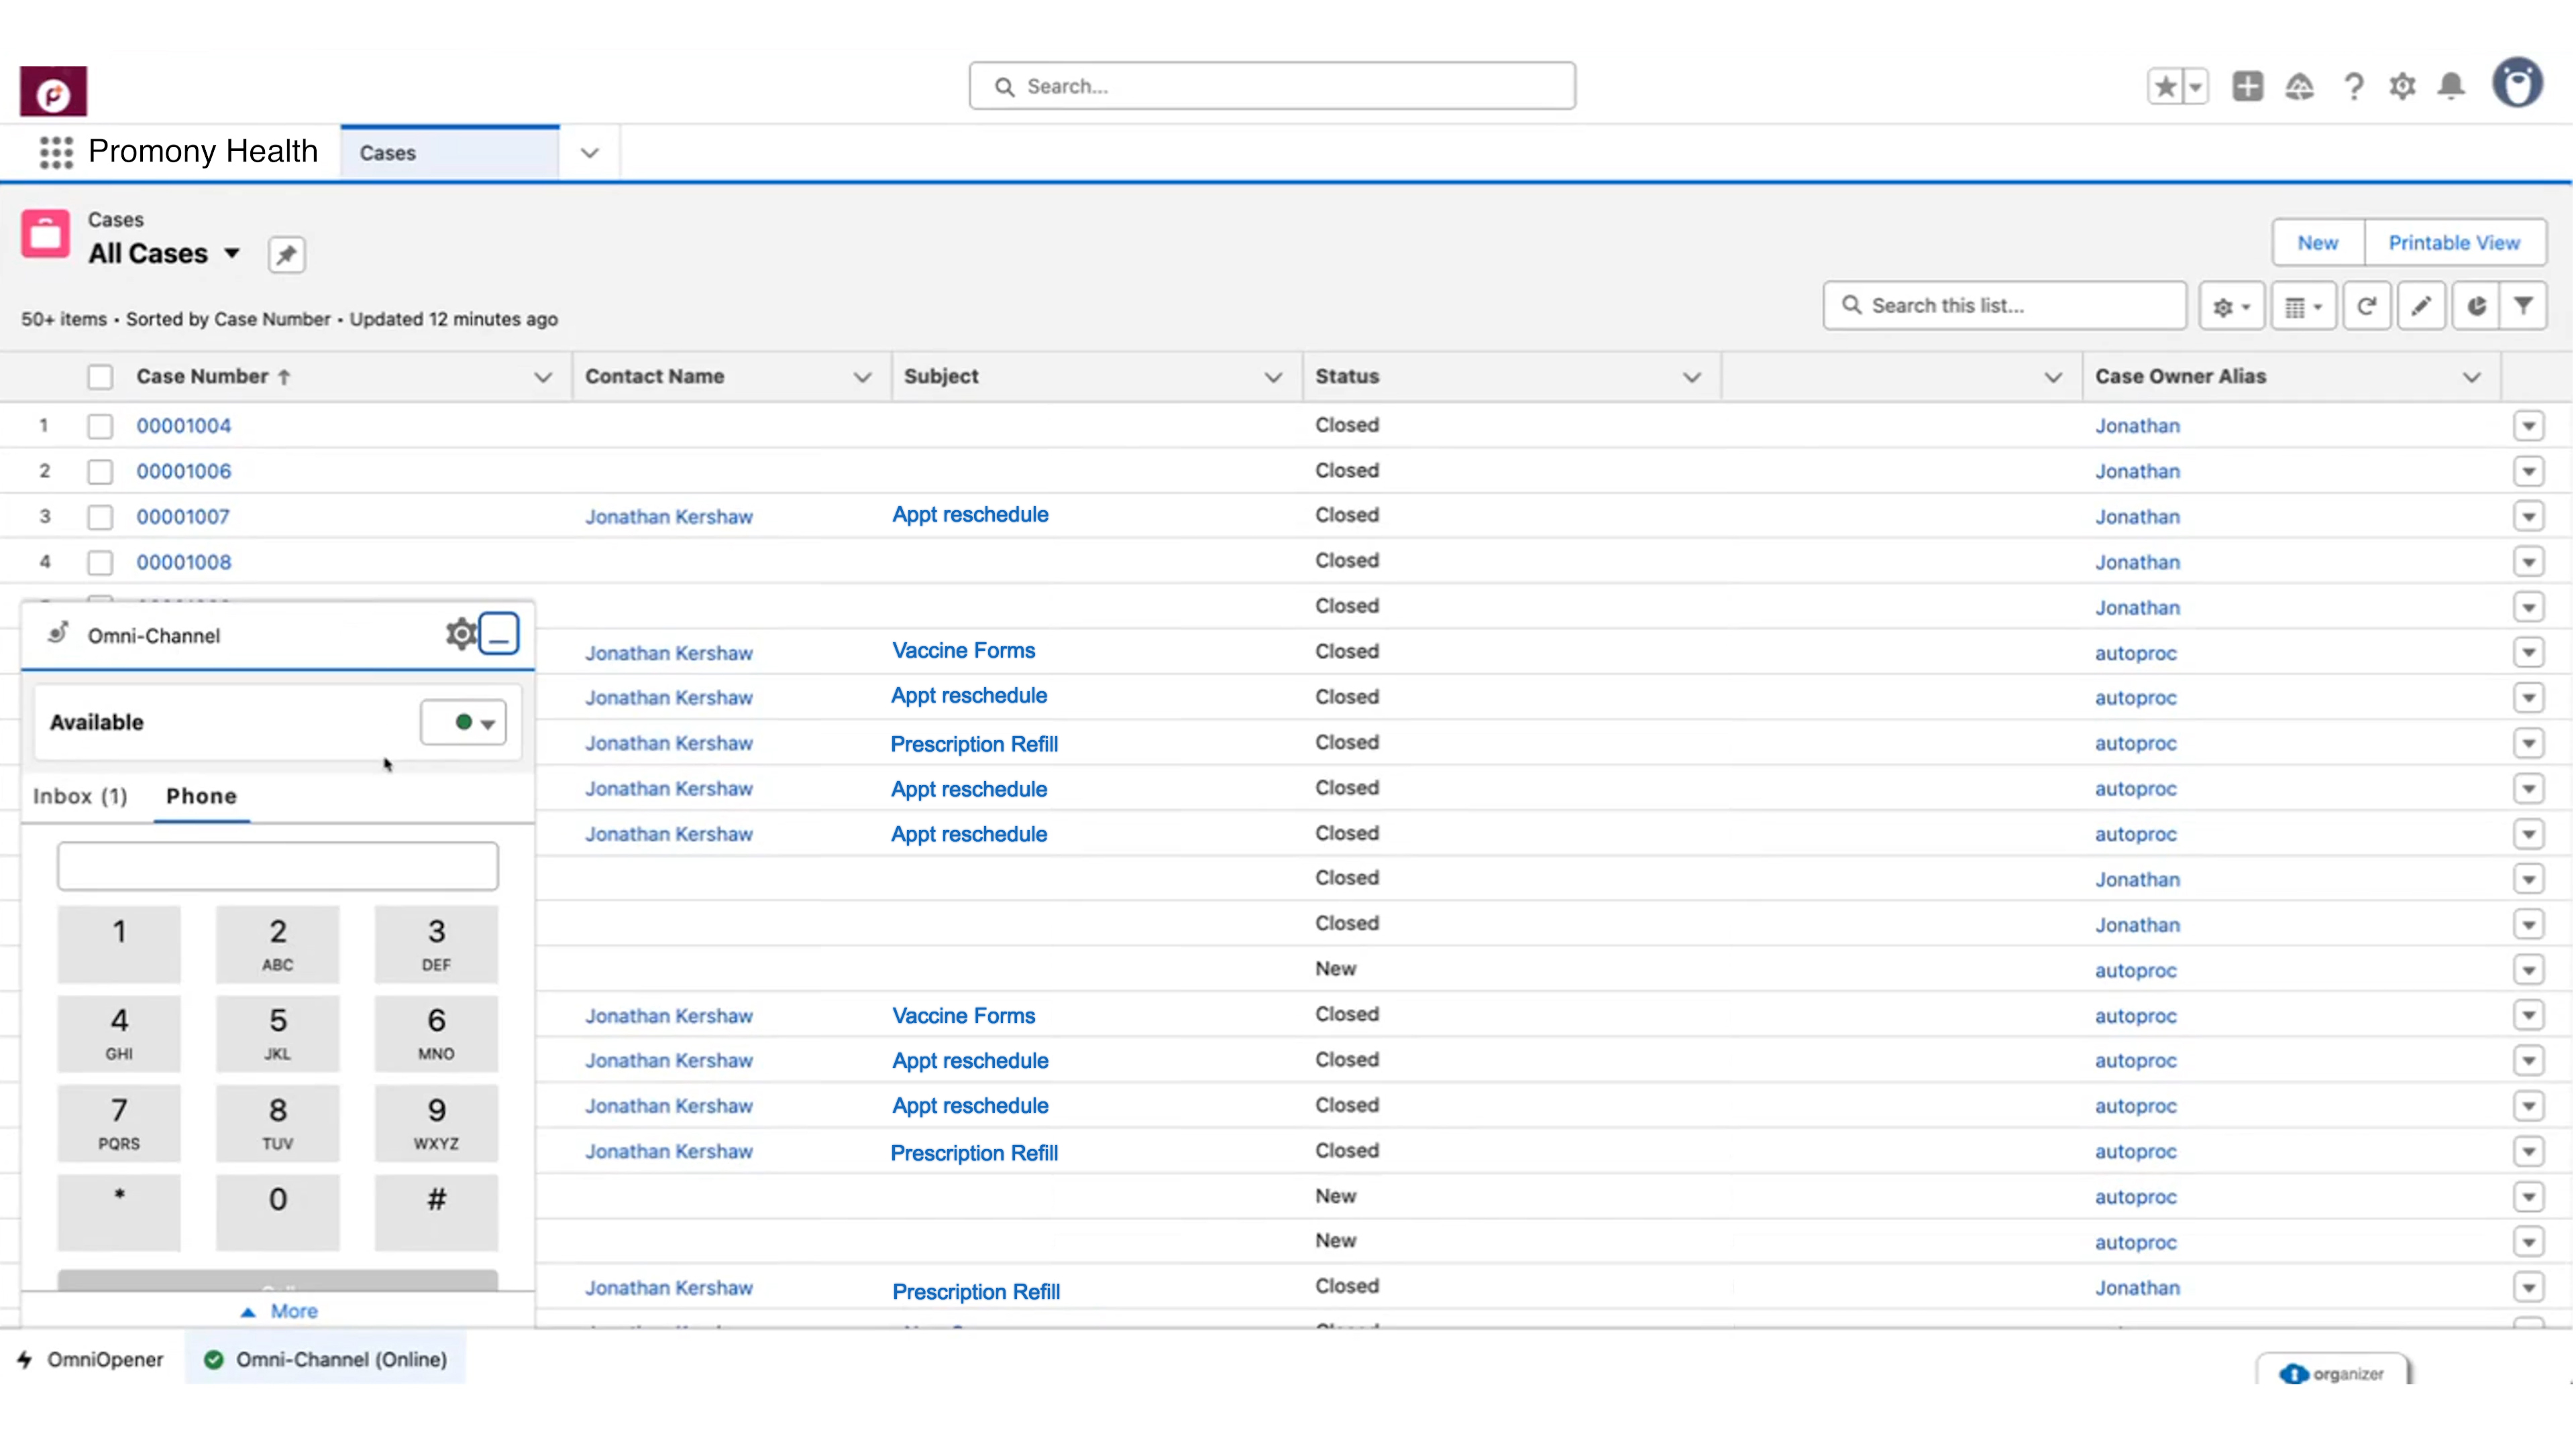Open the Setup gear icon

click(x=2403, y=86)
